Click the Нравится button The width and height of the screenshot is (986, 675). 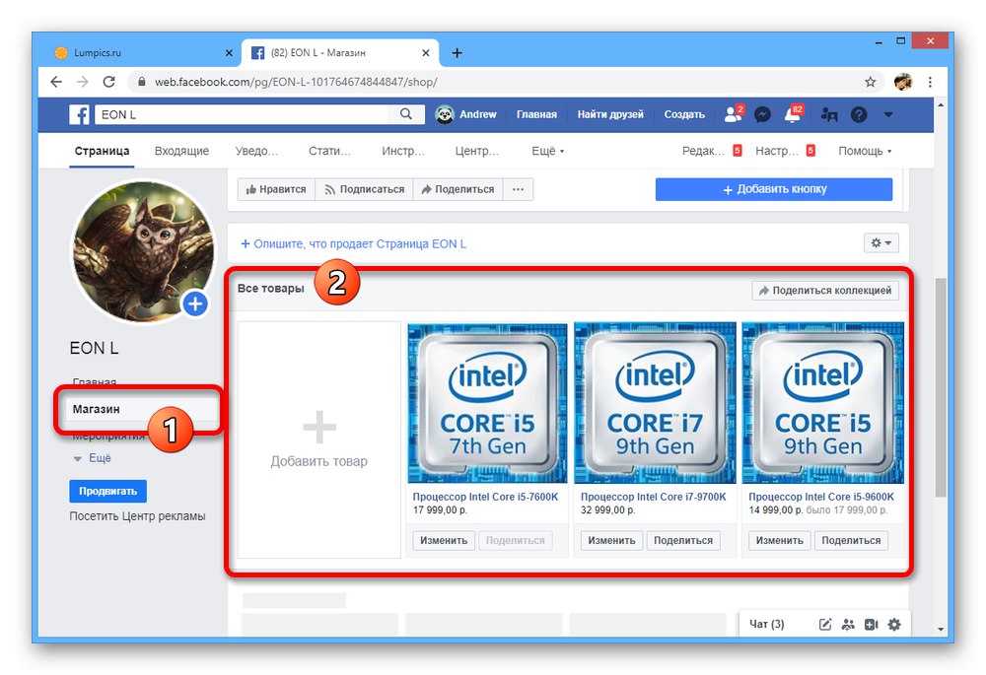point(276,189)
